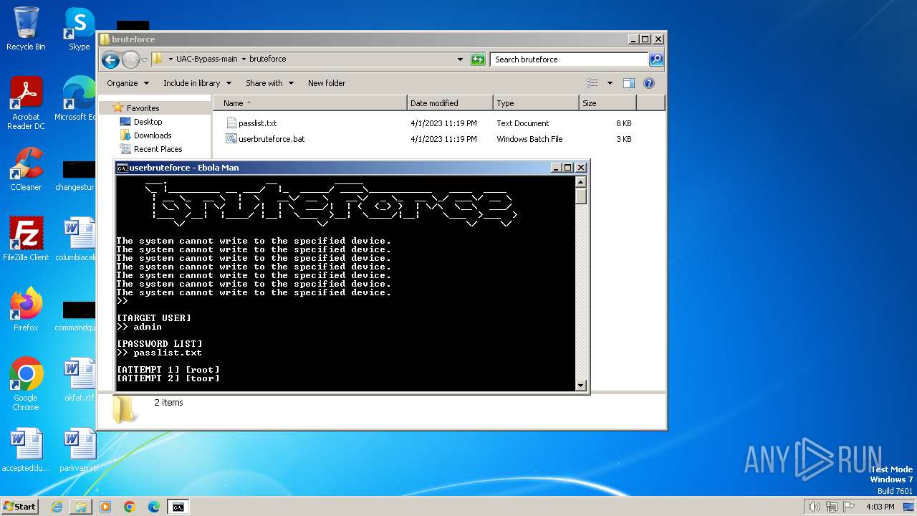Open the Skype desktop shortcut
The height and width of the screenshot is (516, 917).
(x=79, y=29)
